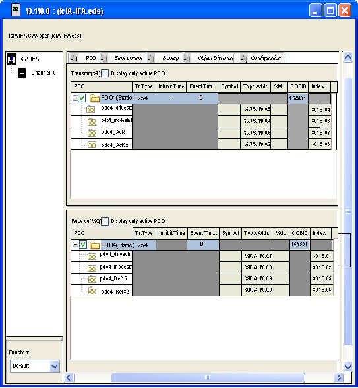Collapse the Receive PDO4(Static) tree node
The image size is (358, 388).
coord(75,245)
